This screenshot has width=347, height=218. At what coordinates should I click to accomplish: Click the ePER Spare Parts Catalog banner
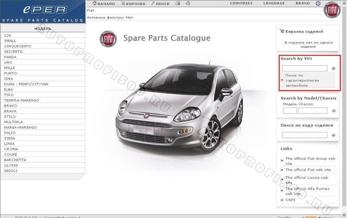(x=43, y=11)
